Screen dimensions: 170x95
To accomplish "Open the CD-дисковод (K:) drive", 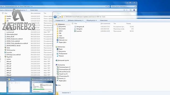I will tap(64, 76).
